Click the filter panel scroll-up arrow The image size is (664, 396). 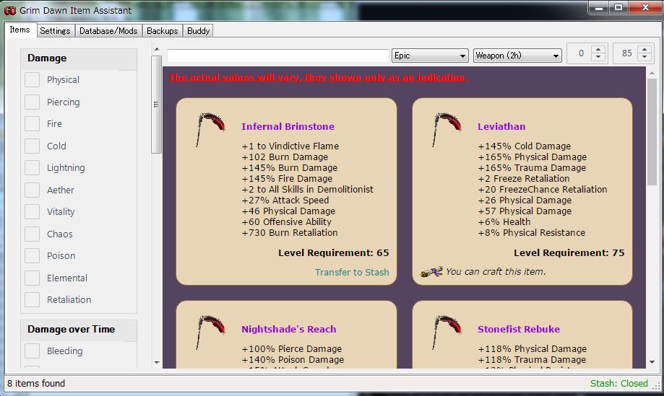157,50
